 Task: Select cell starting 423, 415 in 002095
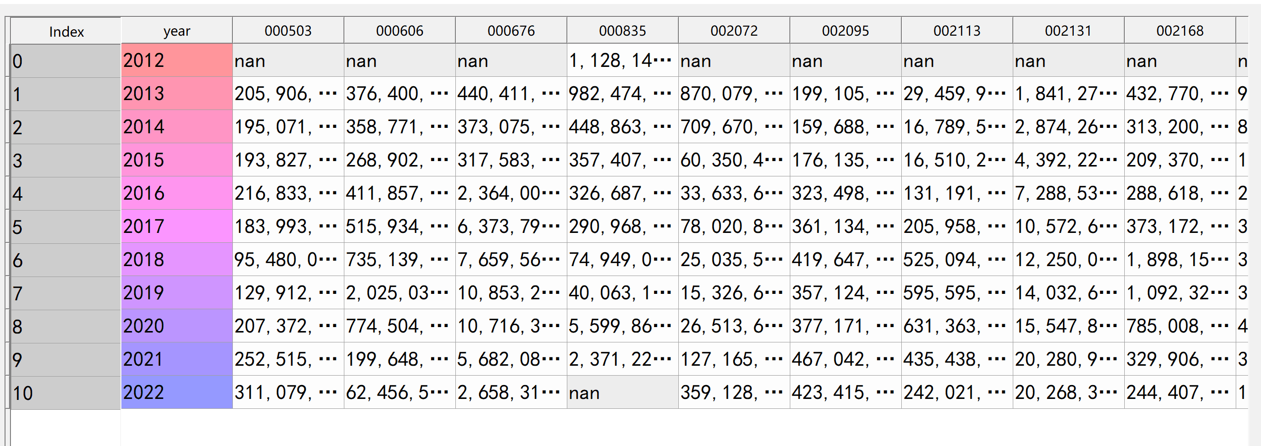click(846, 392)
